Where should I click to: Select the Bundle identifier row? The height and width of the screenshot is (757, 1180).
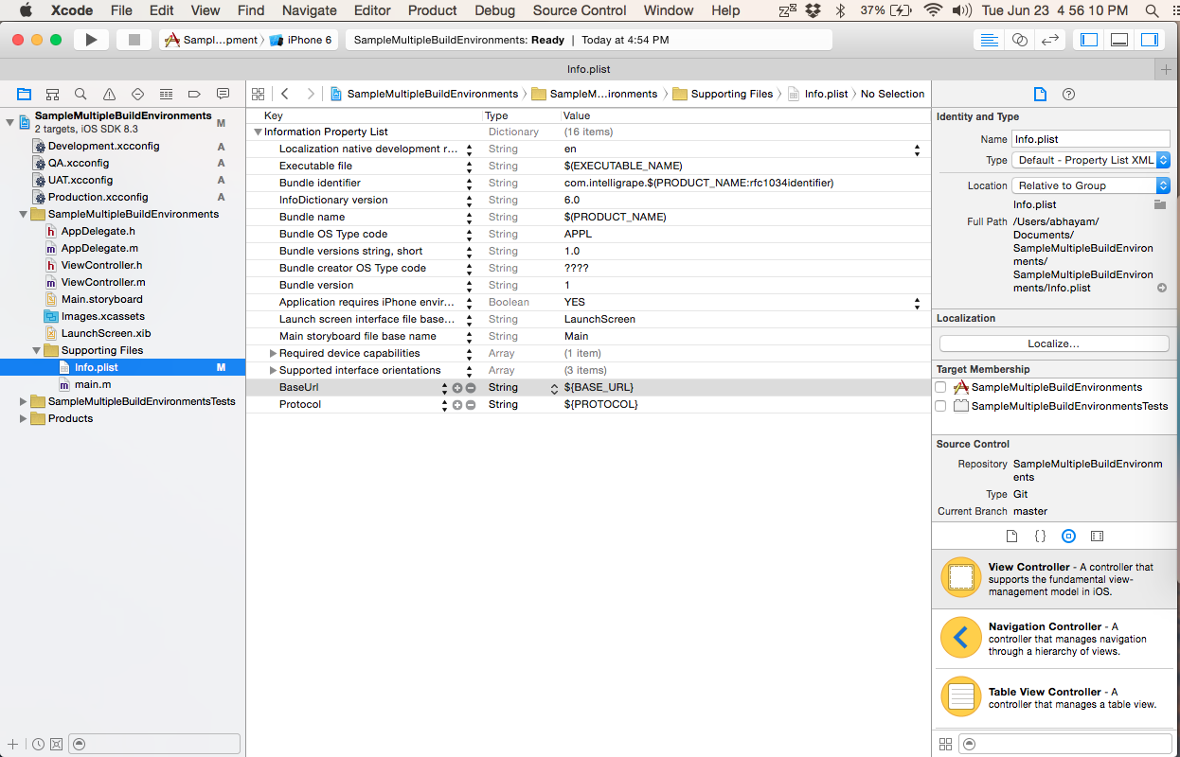(588, 183)
